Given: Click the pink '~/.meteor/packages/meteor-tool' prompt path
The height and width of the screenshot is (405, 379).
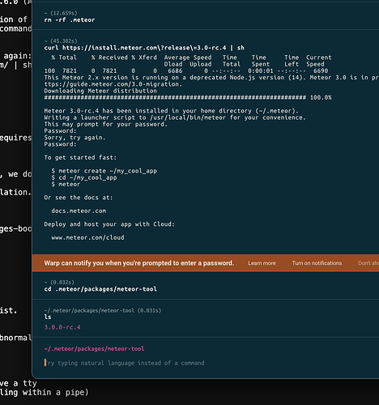Looking at the screenshot, I should click(x=94, y=349).
